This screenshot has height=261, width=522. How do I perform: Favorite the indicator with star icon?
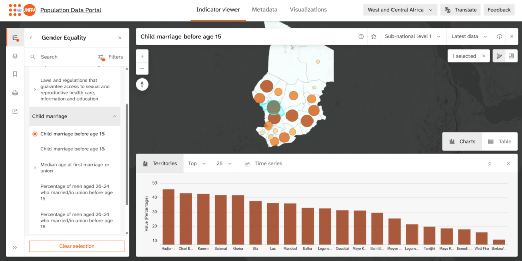(374, 37)
